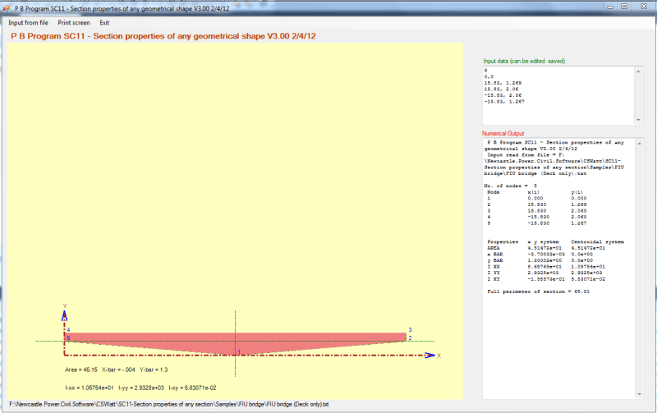This screenshot has height=413, width=657.
Task: Click the "No. of nodes = 5" output line
Action: click(510, 186)
